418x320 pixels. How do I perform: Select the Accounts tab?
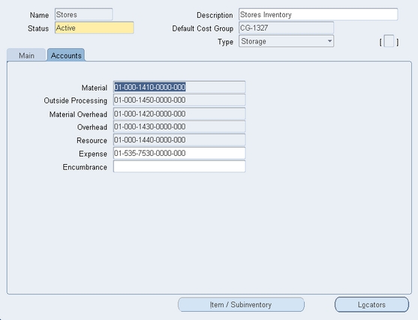(x=66, y=55)
